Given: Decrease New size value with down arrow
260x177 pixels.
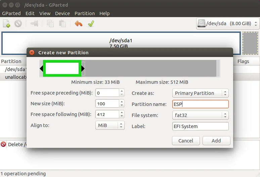Looking at the screenshot, I should click(122, 105).
